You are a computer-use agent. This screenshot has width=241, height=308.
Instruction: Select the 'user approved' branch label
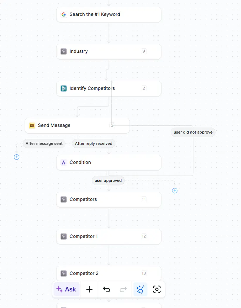coord(108,180)
